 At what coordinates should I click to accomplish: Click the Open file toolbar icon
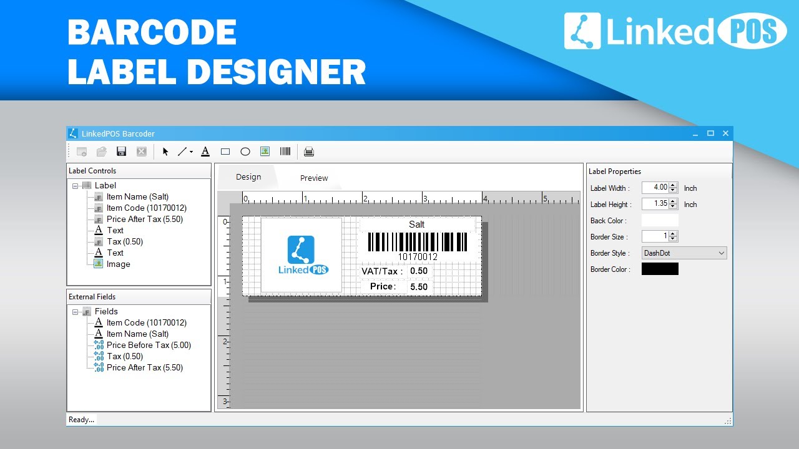[x=101, y=152]
